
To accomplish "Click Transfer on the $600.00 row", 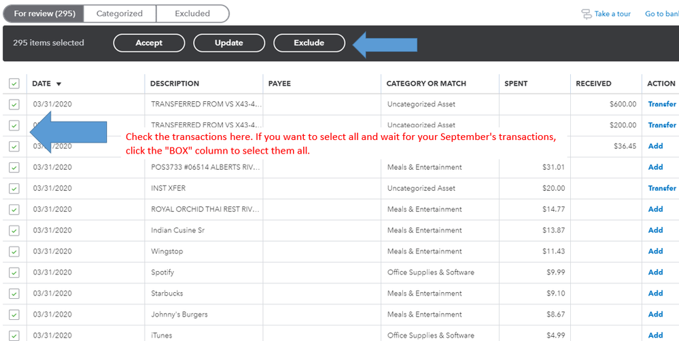I will click(662, 104).
